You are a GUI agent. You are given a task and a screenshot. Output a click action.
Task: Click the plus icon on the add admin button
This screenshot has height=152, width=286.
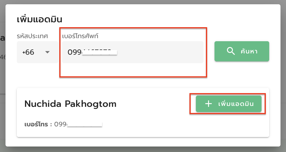[x=208, y=104]
